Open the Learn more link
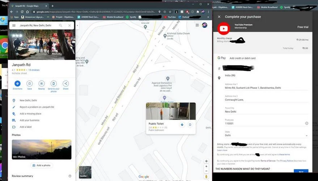The width and height of the screenshot is (318, 181). click(222, 150)
